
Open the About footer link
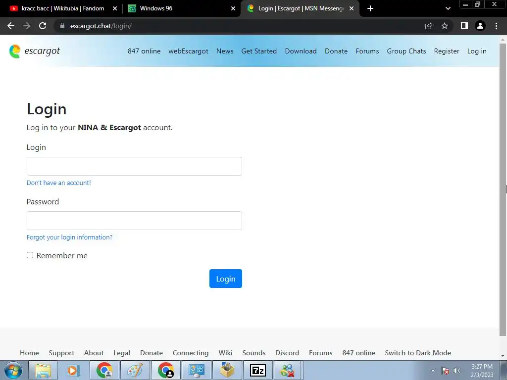click(94, 353)
